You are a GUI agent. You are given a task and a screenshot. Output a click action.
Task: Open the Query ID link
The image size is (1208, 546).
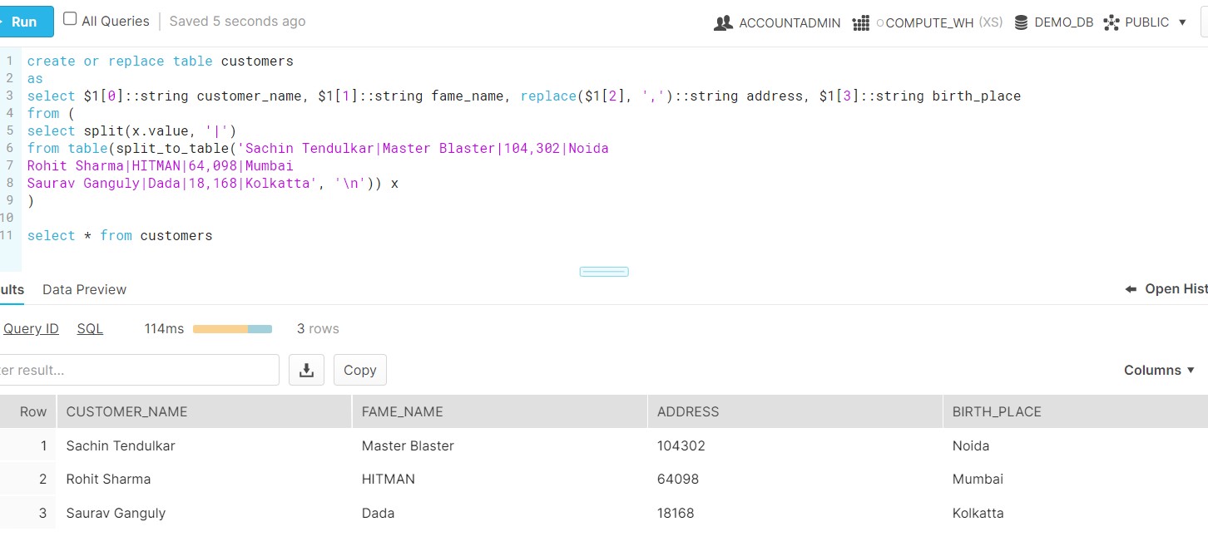tap(31, 328)
